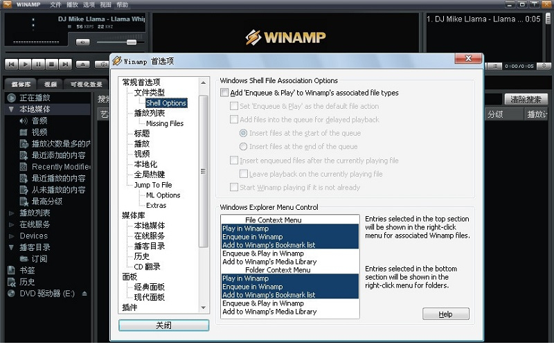The width and height of the screenshot is (554, 356).
Task: Select 现代面板 modern skins tree item
Action: [x=149, y=297]
